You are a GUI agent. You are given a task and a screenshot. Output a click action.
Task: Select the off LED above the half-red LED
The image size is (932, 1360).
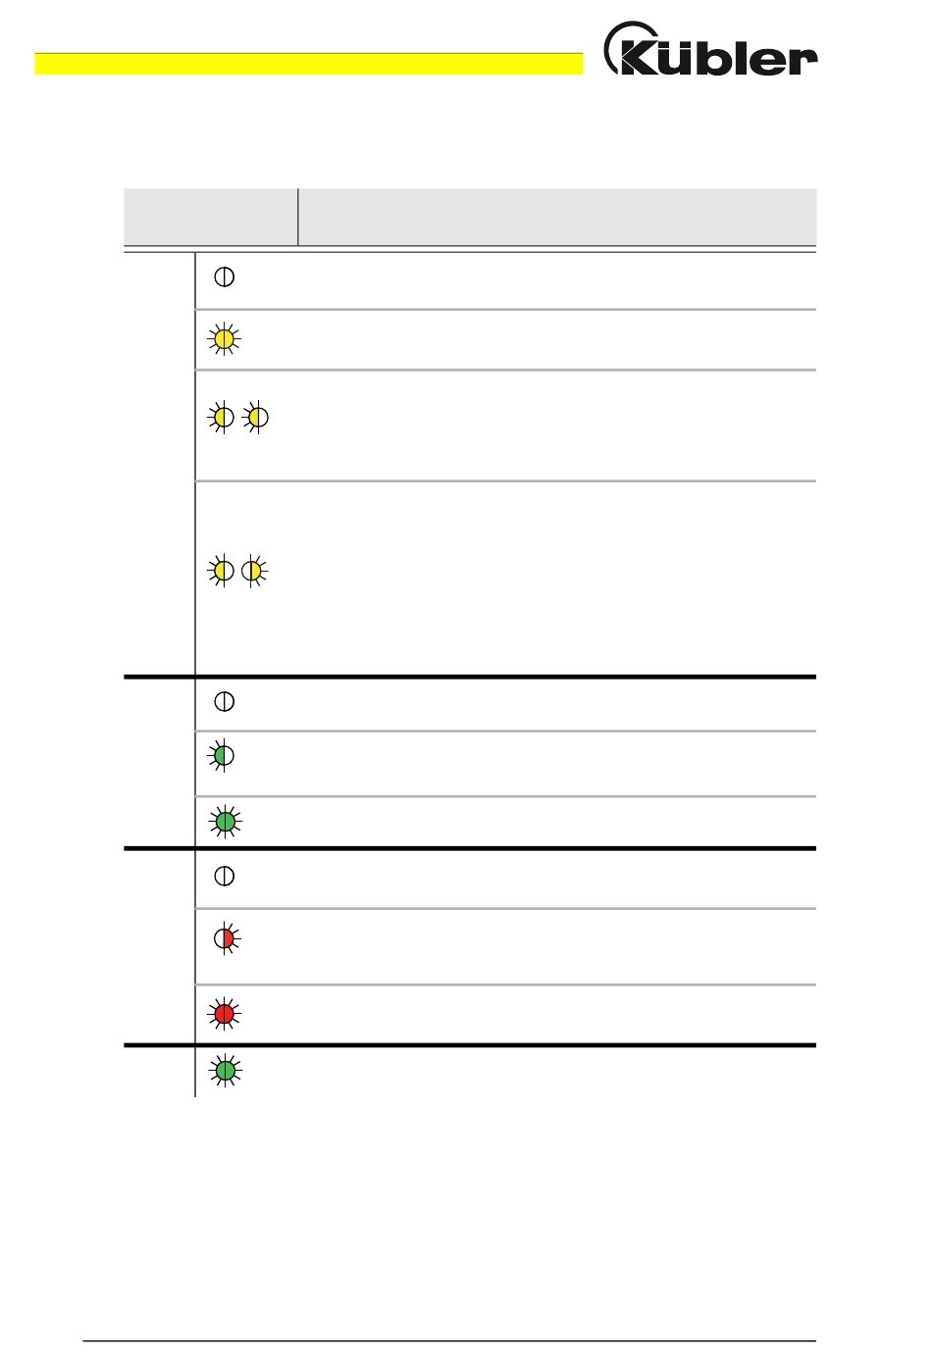tap(224, 877)
